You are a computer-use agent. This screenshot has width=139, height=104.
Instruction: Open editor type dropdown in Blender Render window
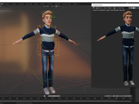[94, 8]
